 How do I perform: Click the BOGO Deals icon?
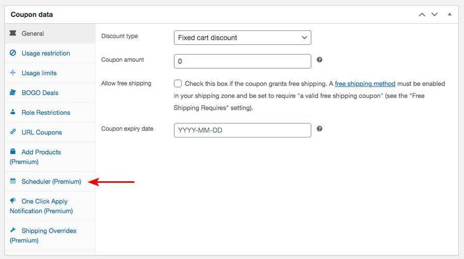13,92
